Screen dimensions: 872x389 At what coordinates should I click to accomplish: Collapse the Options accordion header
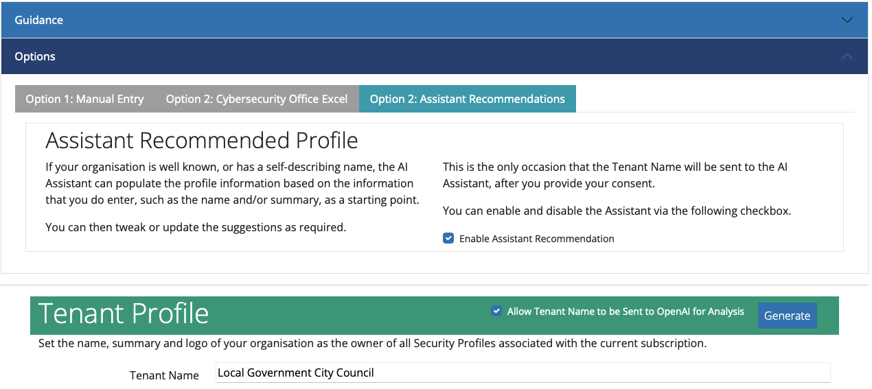coord(435,56)
